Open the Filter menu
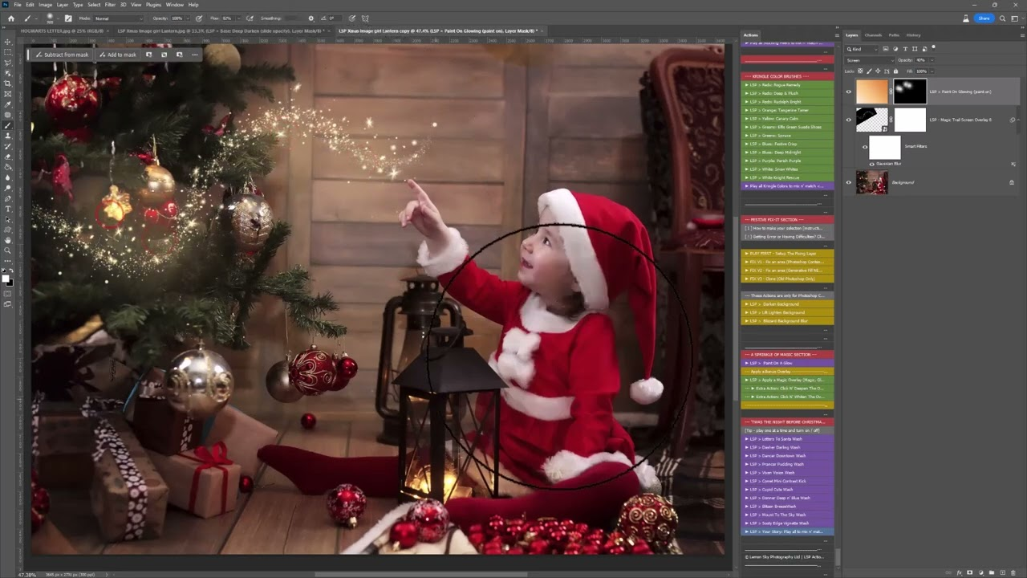1027x578 pixels. [x=110, y=3]
